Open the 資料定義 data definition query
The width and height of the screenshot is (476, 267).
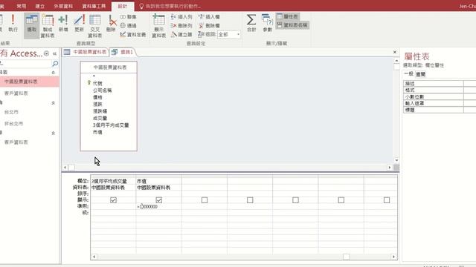[132, 35]
